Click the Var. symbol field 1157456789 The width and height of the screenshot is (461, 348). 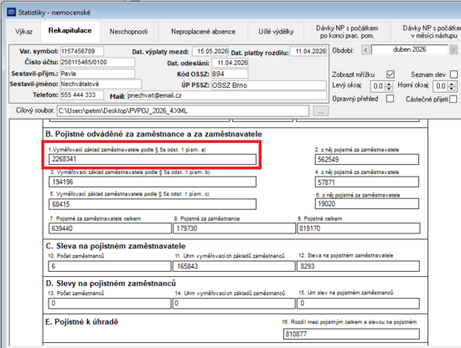82,51
